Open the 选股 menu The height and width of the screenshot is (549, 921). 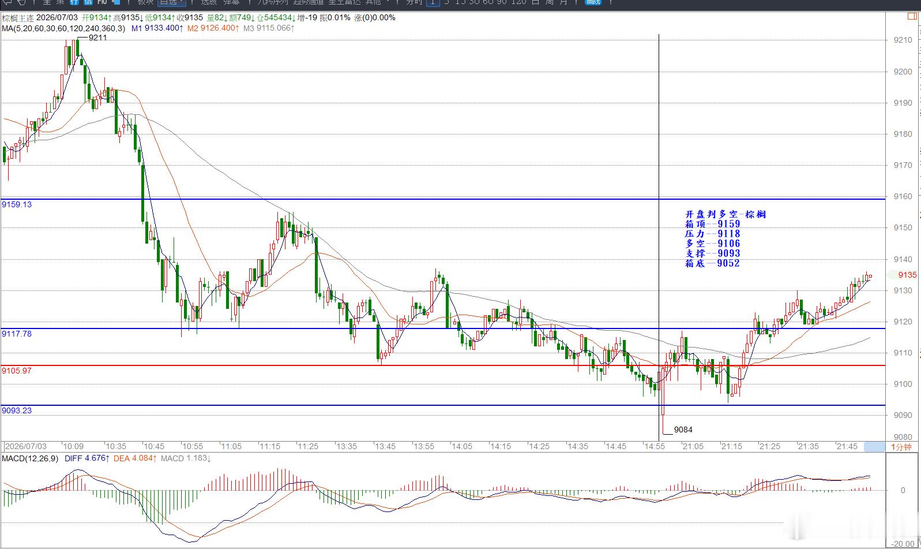[208, 2]
